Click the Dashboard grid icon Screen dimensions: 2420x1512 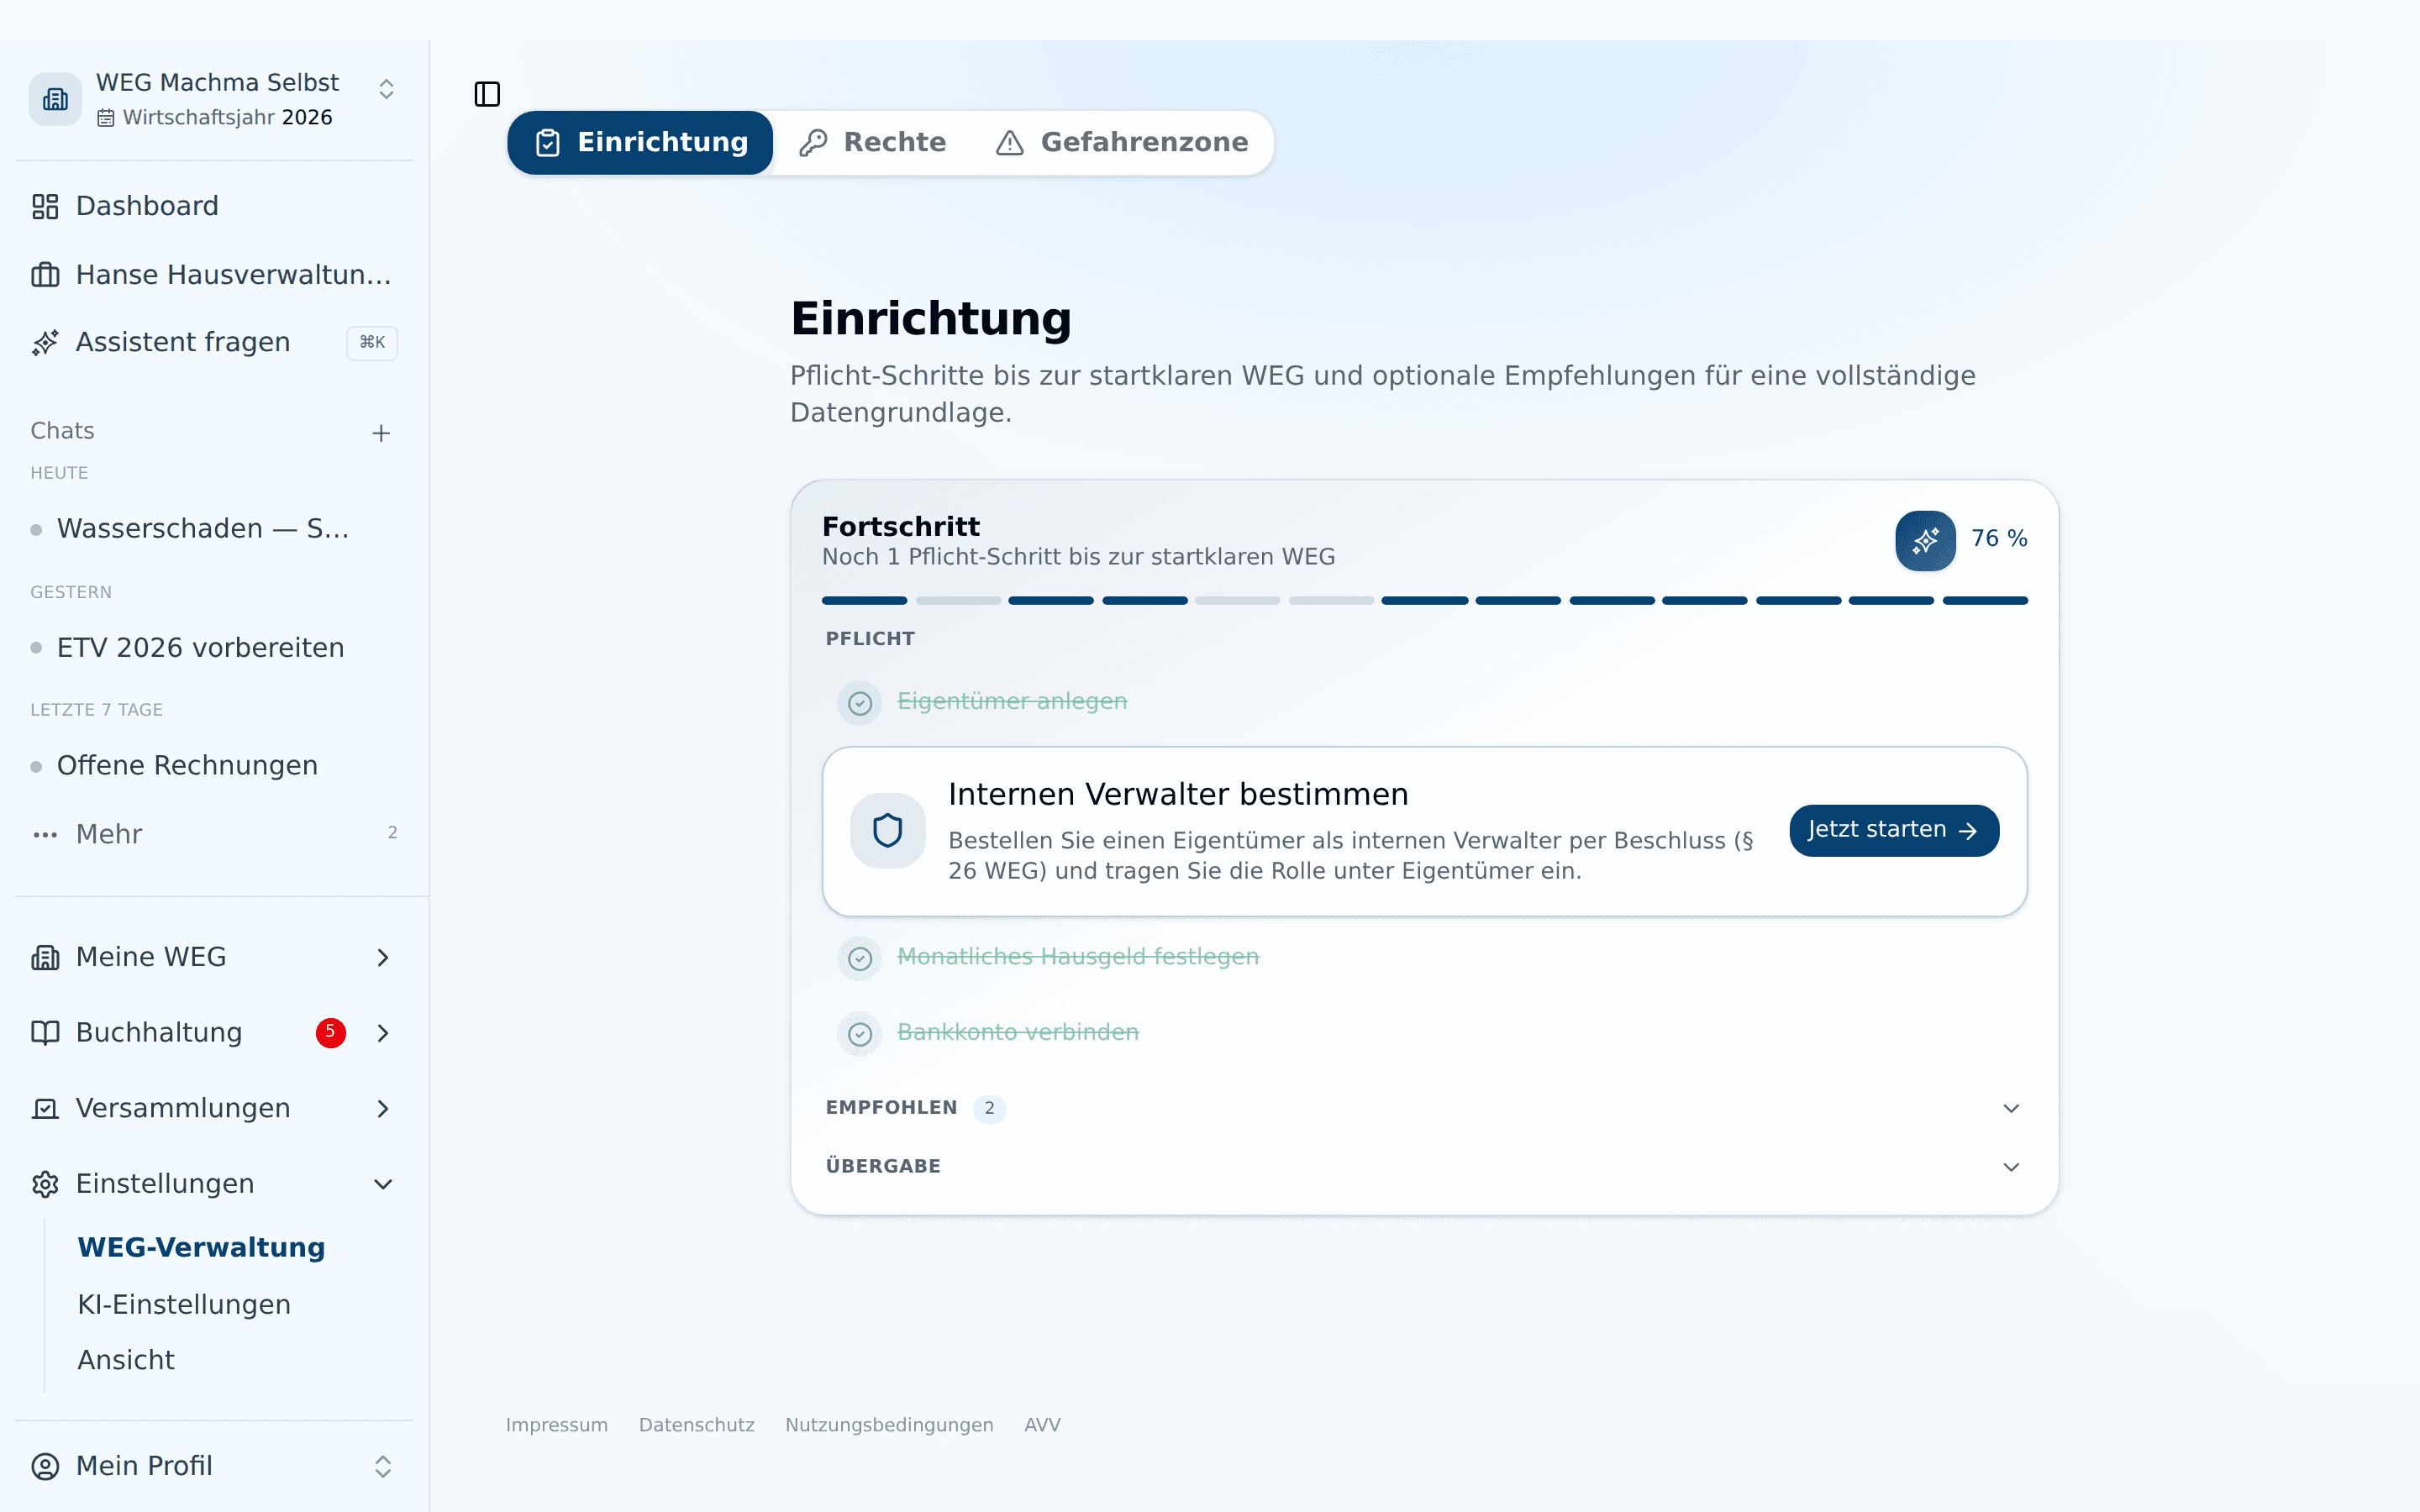click(x=45, y=206)
